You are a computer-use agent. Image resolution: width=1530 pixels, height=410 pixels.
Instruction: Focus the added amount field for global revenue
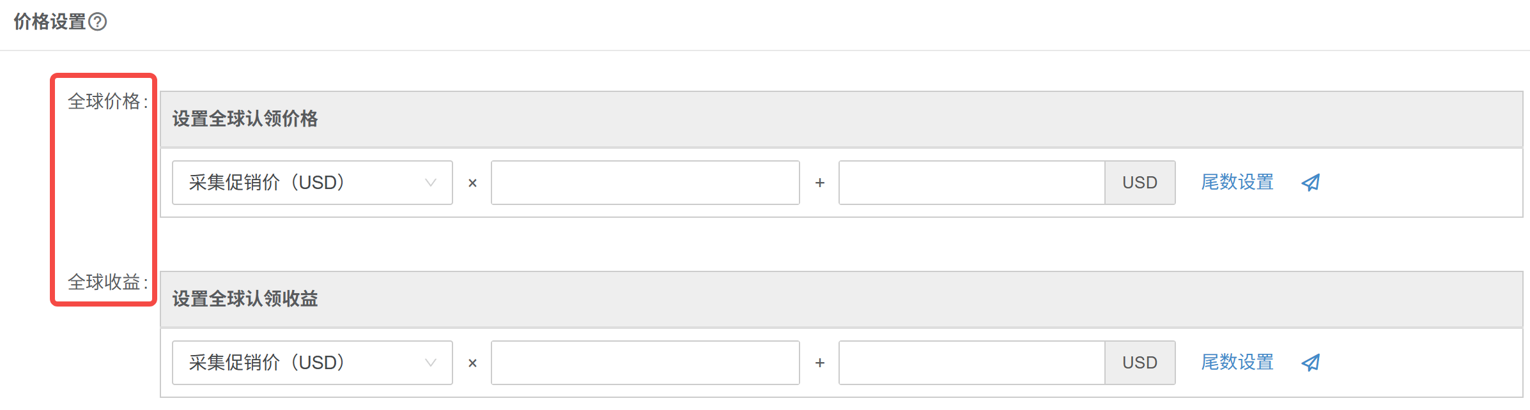coord(971,363)
